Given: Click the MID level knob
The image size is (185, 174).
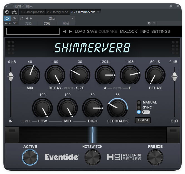Looking at the screenshot, I should 68,108.
